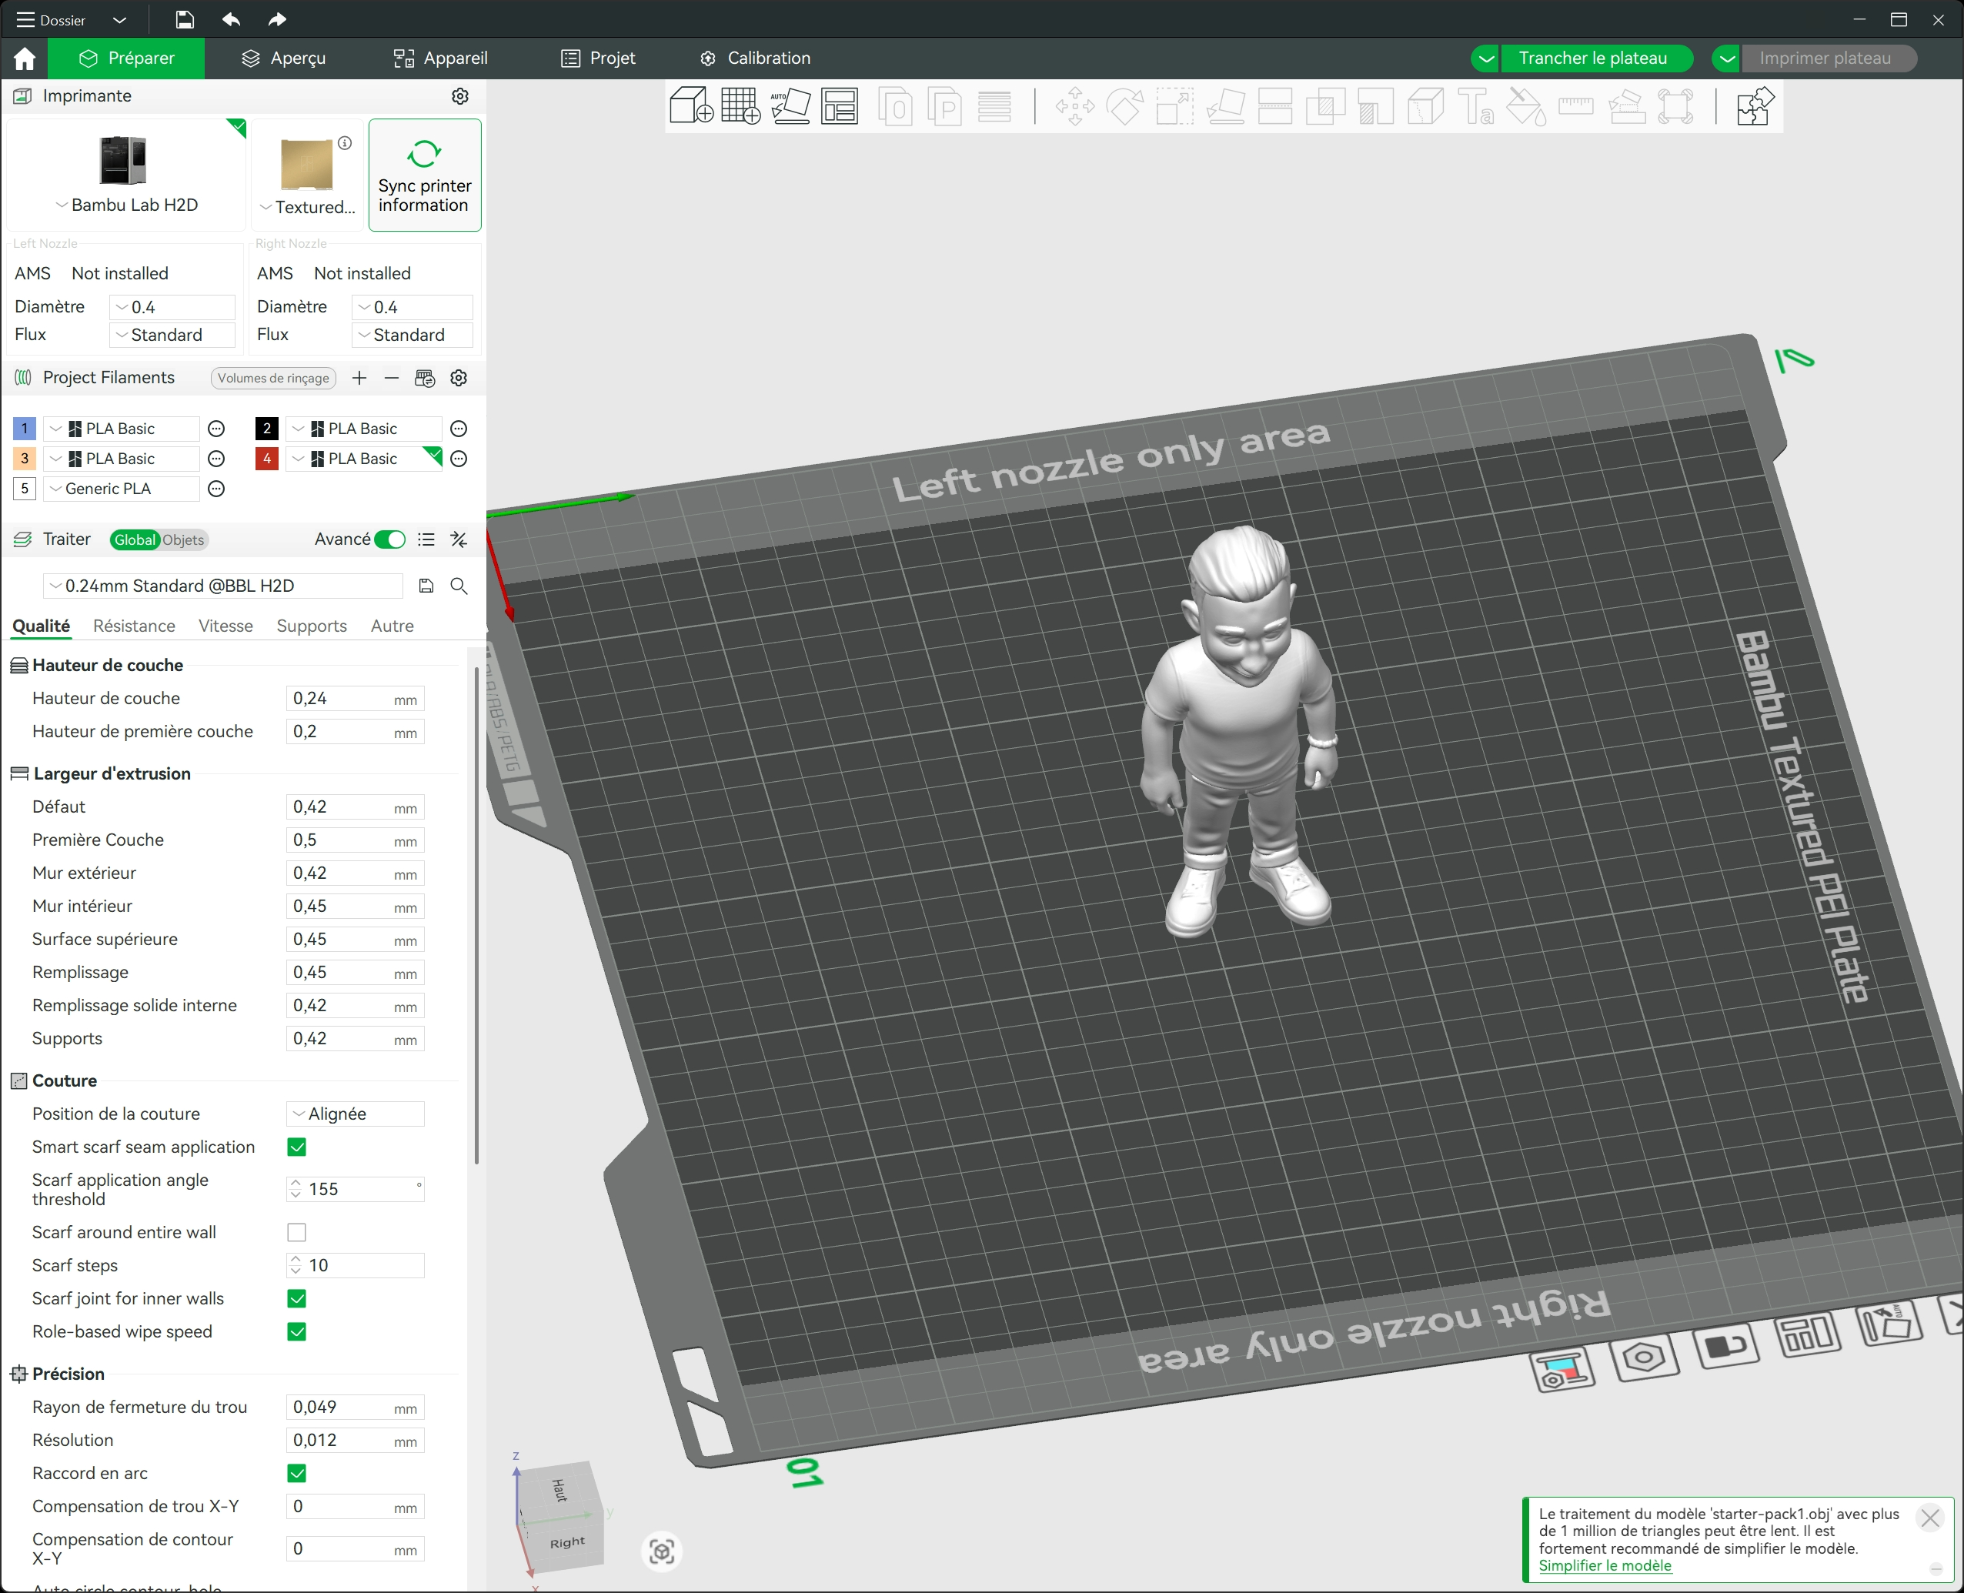Viewport: 1964px width, 1593px height.
Task: Open the Position de la couture dropdown
Action: point(356,1114)
